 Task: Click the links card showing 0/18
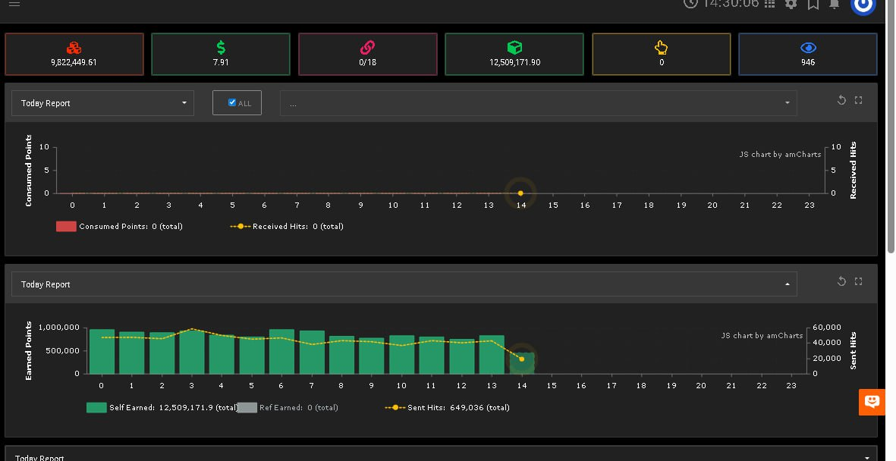pos(367,54)
